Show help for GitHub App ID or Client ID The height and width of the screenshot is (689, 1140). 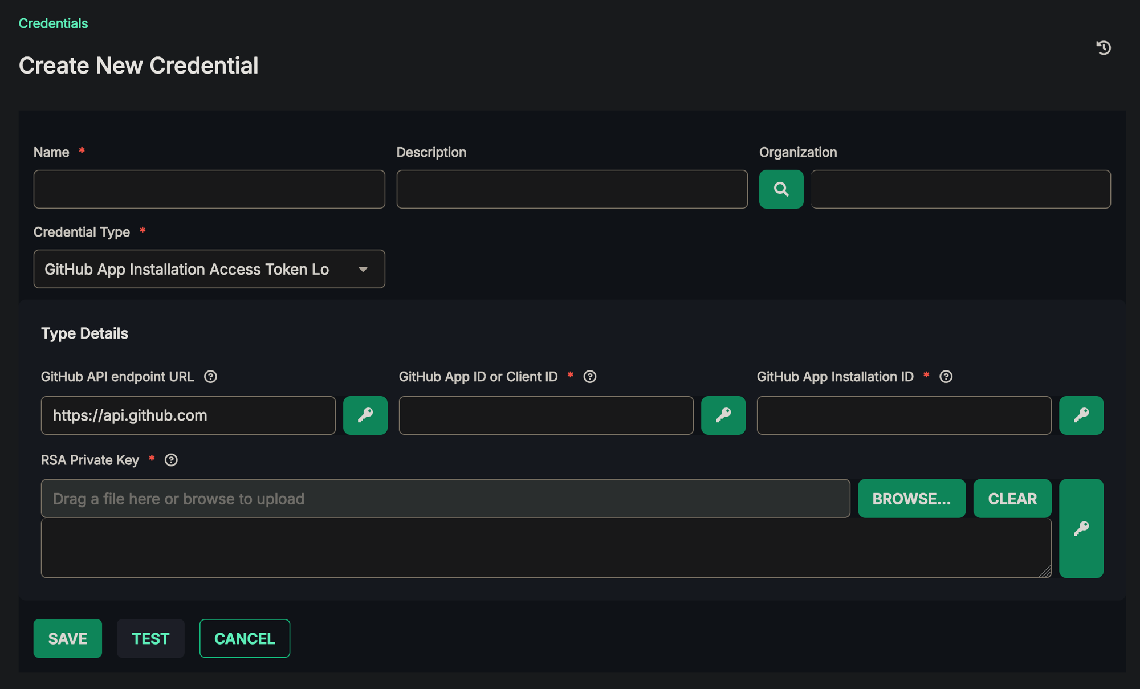pos(590,377)
